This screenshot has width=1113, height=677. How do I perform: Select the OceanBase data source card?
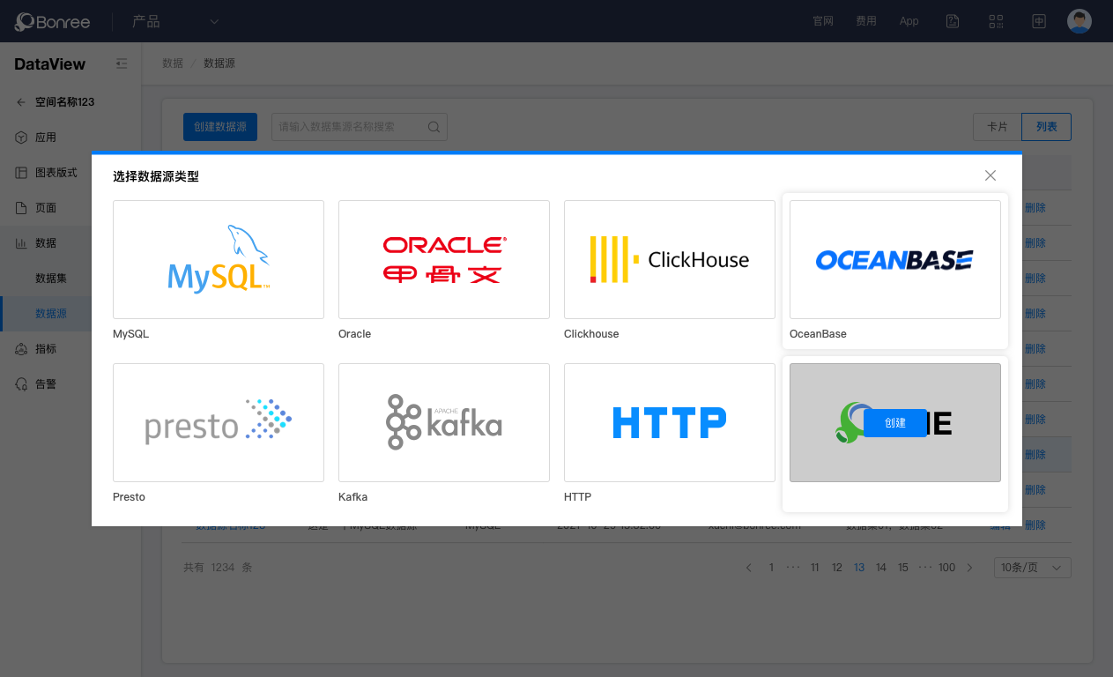(x=894, y=259)
